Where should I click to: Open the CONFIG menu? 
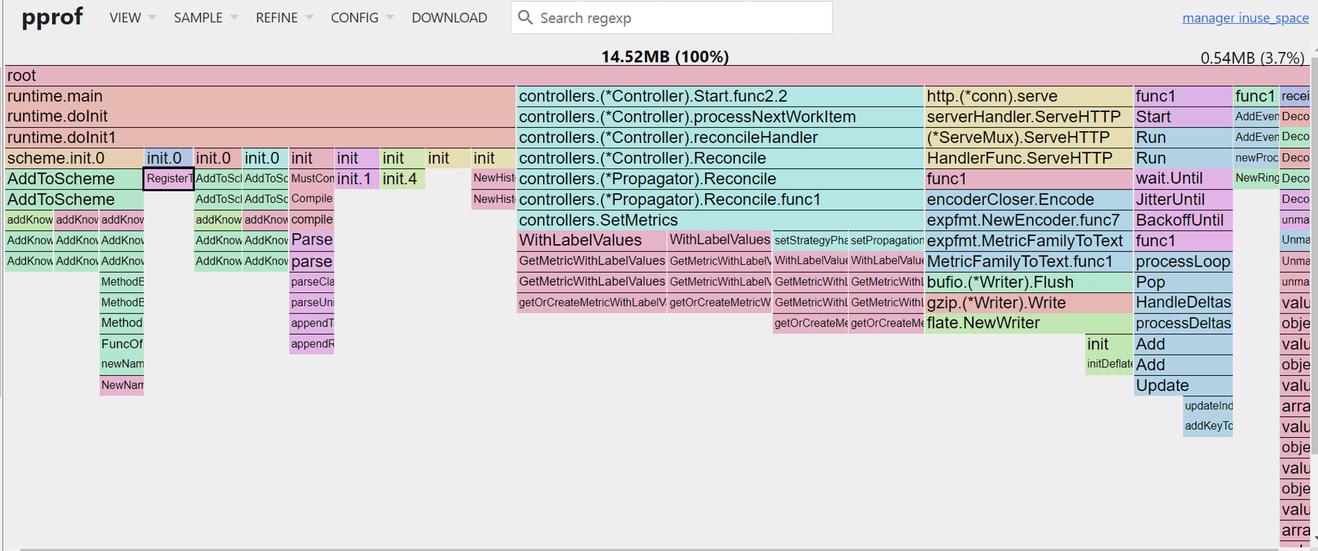coord(362,18)
